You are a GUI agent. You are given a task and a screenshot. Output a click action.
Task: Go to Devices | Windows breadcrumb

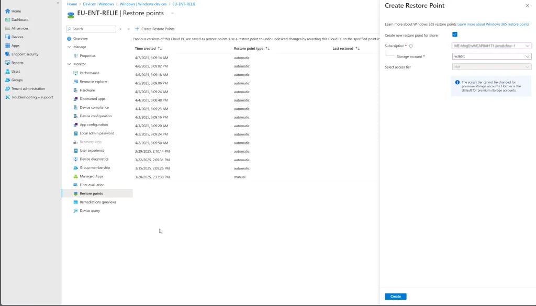pyautogui.click(x=98, y=4)
